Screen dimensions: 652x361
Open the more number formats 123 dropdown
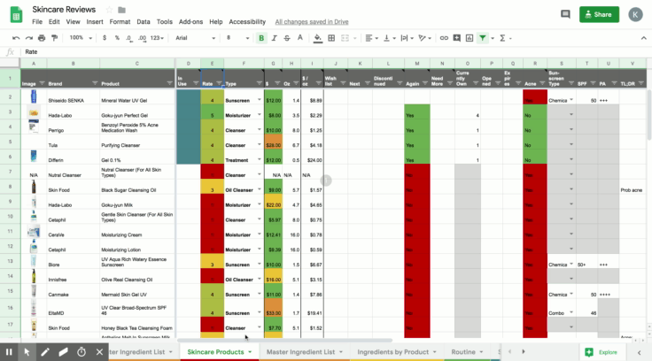[x=157, y=38]
